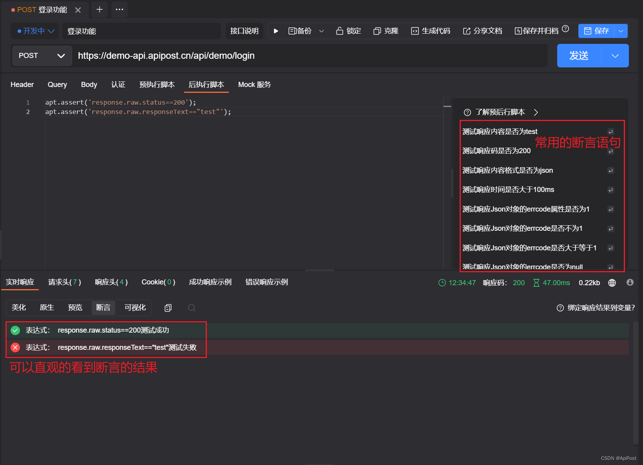This screenshot has width=643, height=465.
Task: Open help icon beside 保存并归档
Action: (565, 29)
